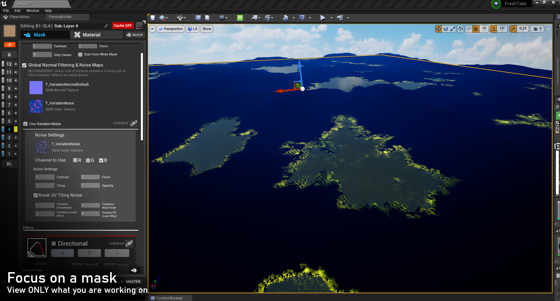560x301 pixels.
Task: Open the Perspective view mode dropdown
Action: pyautogui.click(x=171, y=29)
